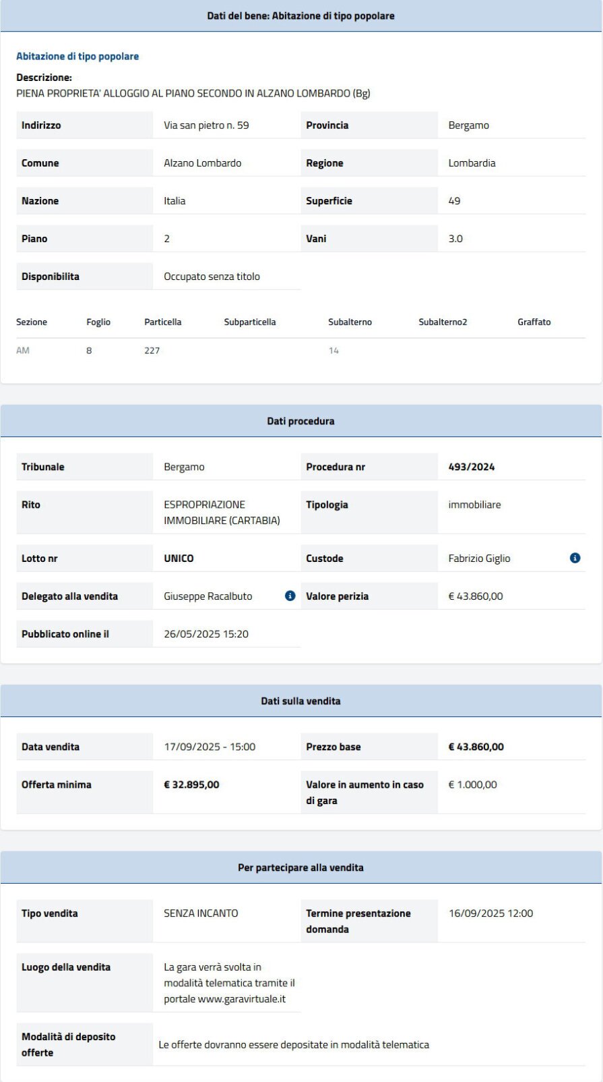The height and width of the screenshot is (1082, 603).
Task: Click the particella value 227
Action: 152,351
